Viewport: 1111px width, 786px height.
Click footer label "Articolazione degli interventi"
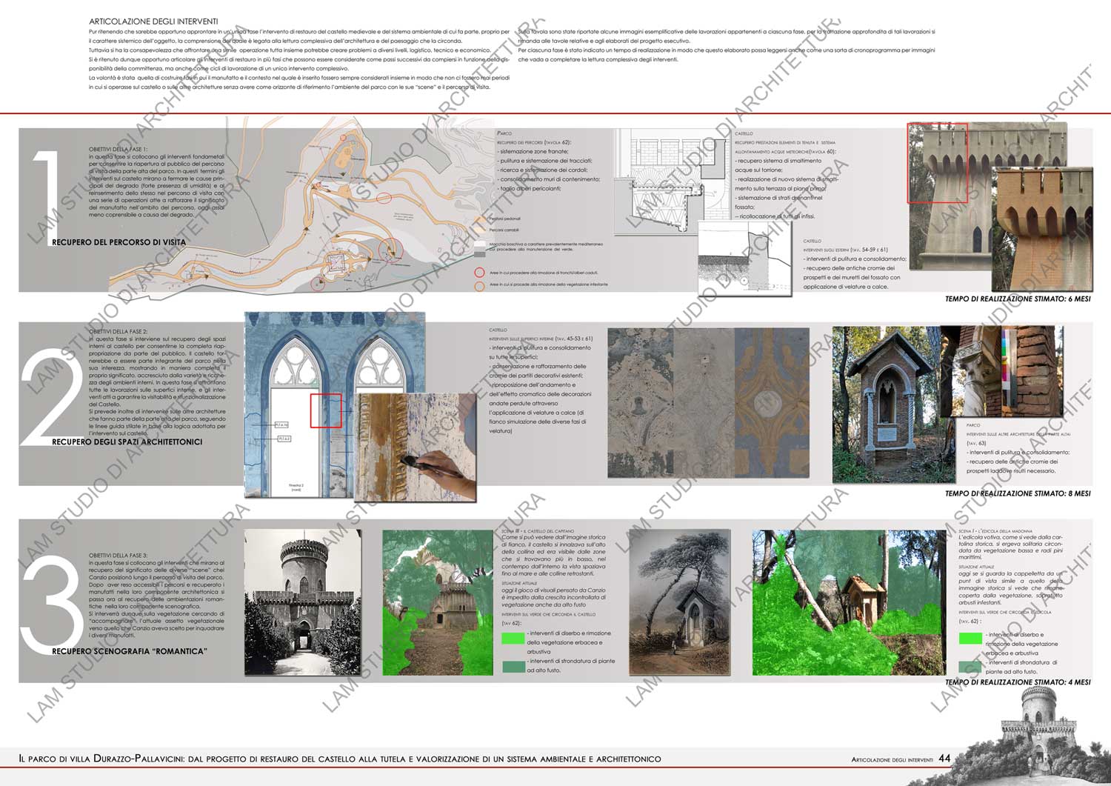893,760
